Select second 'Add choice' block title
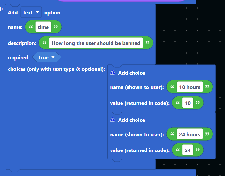225x176 pixels. pos(131,120)
